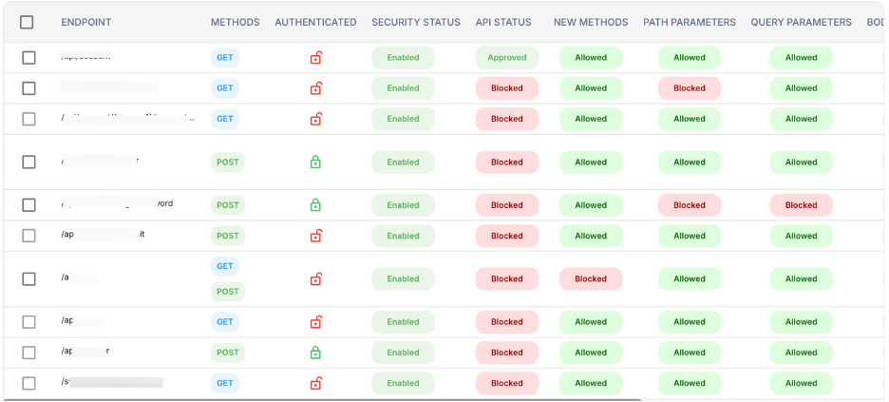Click green padlock in the row ending with 'ord'
The width and height of the screenshot is (889, 402).
click(x=315, y=205)
